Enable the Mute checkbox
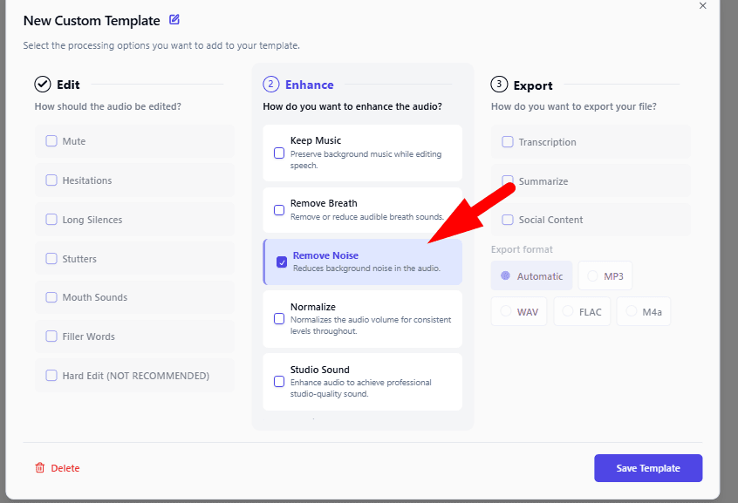738x503 pixels. pos(51,141)
